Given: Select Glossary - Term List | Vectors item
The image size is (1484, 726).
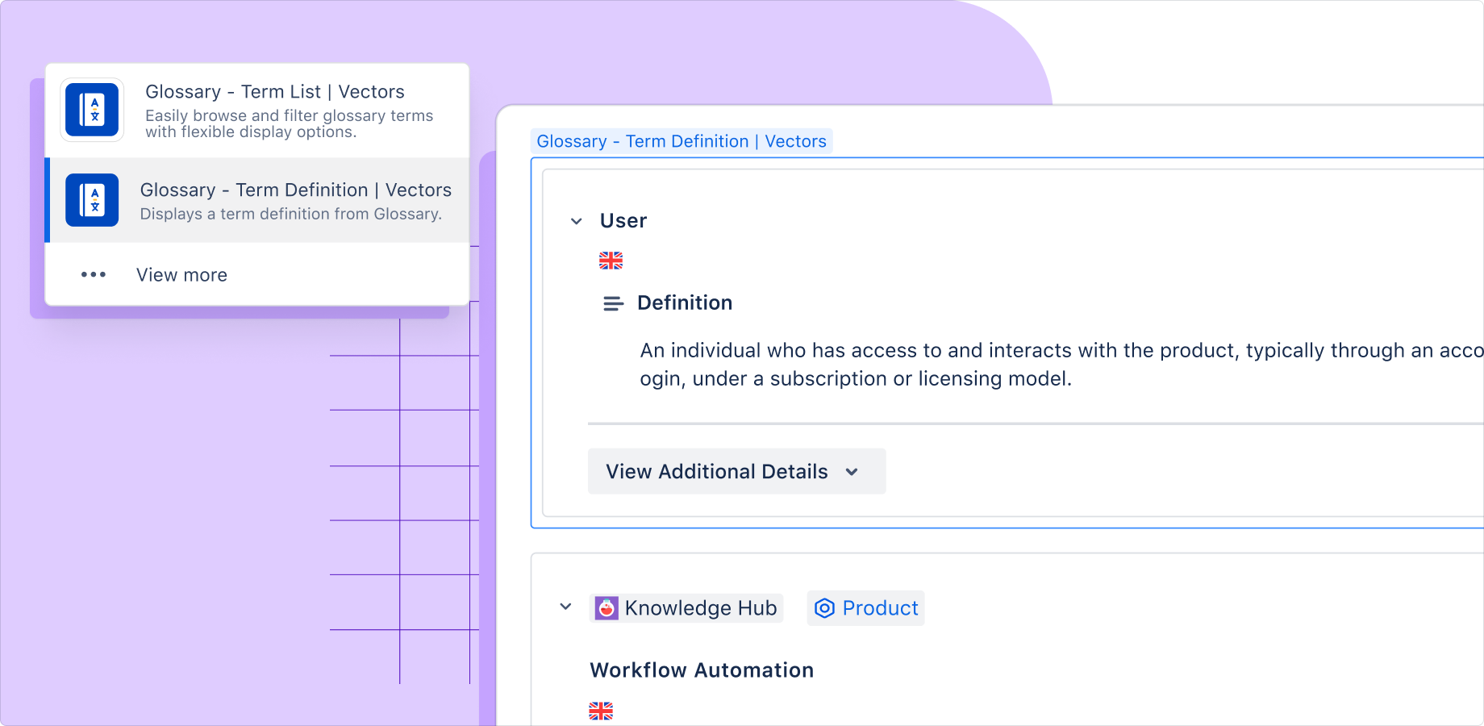Looking at the screenshot, I should click(274, 93).
